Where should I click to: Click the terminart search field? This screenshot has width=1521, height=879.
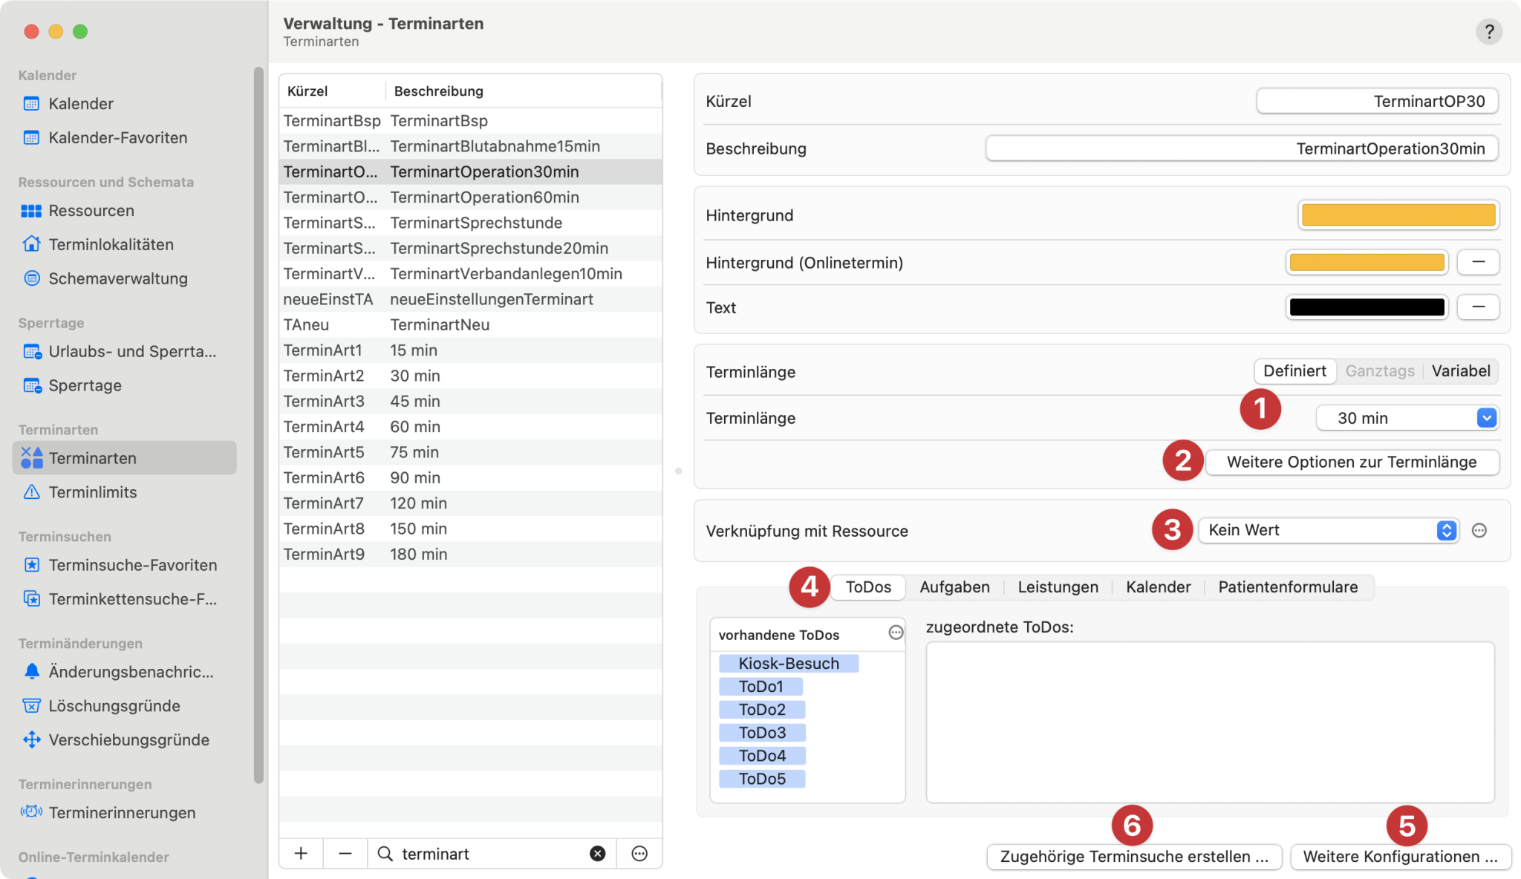[491, 854]
